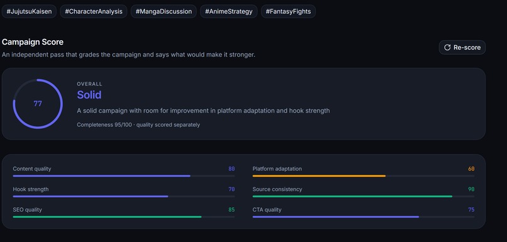
Task: Click the Source consistency label
Action: click(x=277, y=189)
